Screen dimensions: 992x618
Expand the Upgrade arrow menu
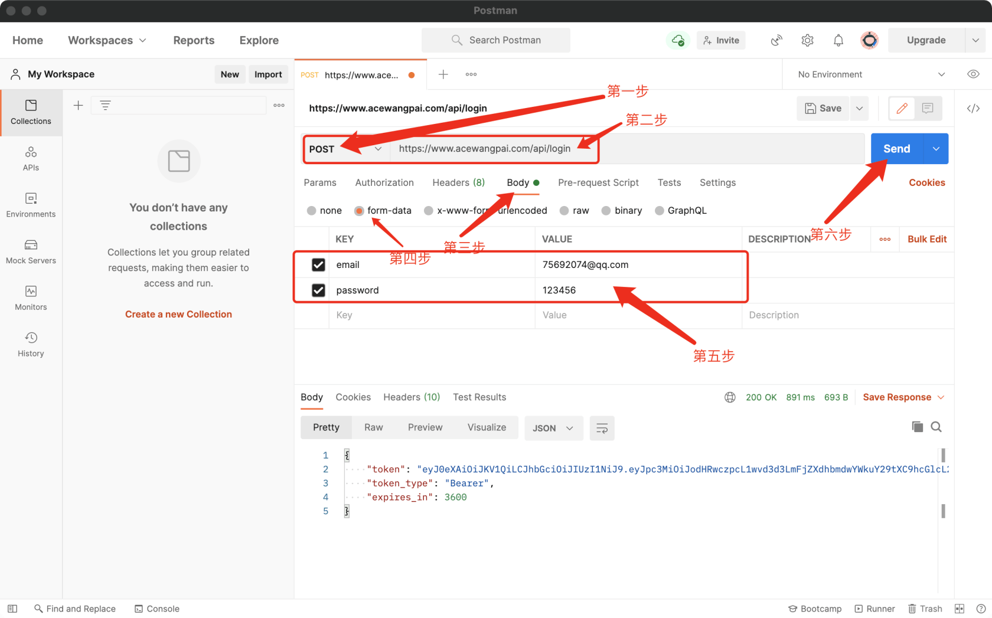coord(975,40)
